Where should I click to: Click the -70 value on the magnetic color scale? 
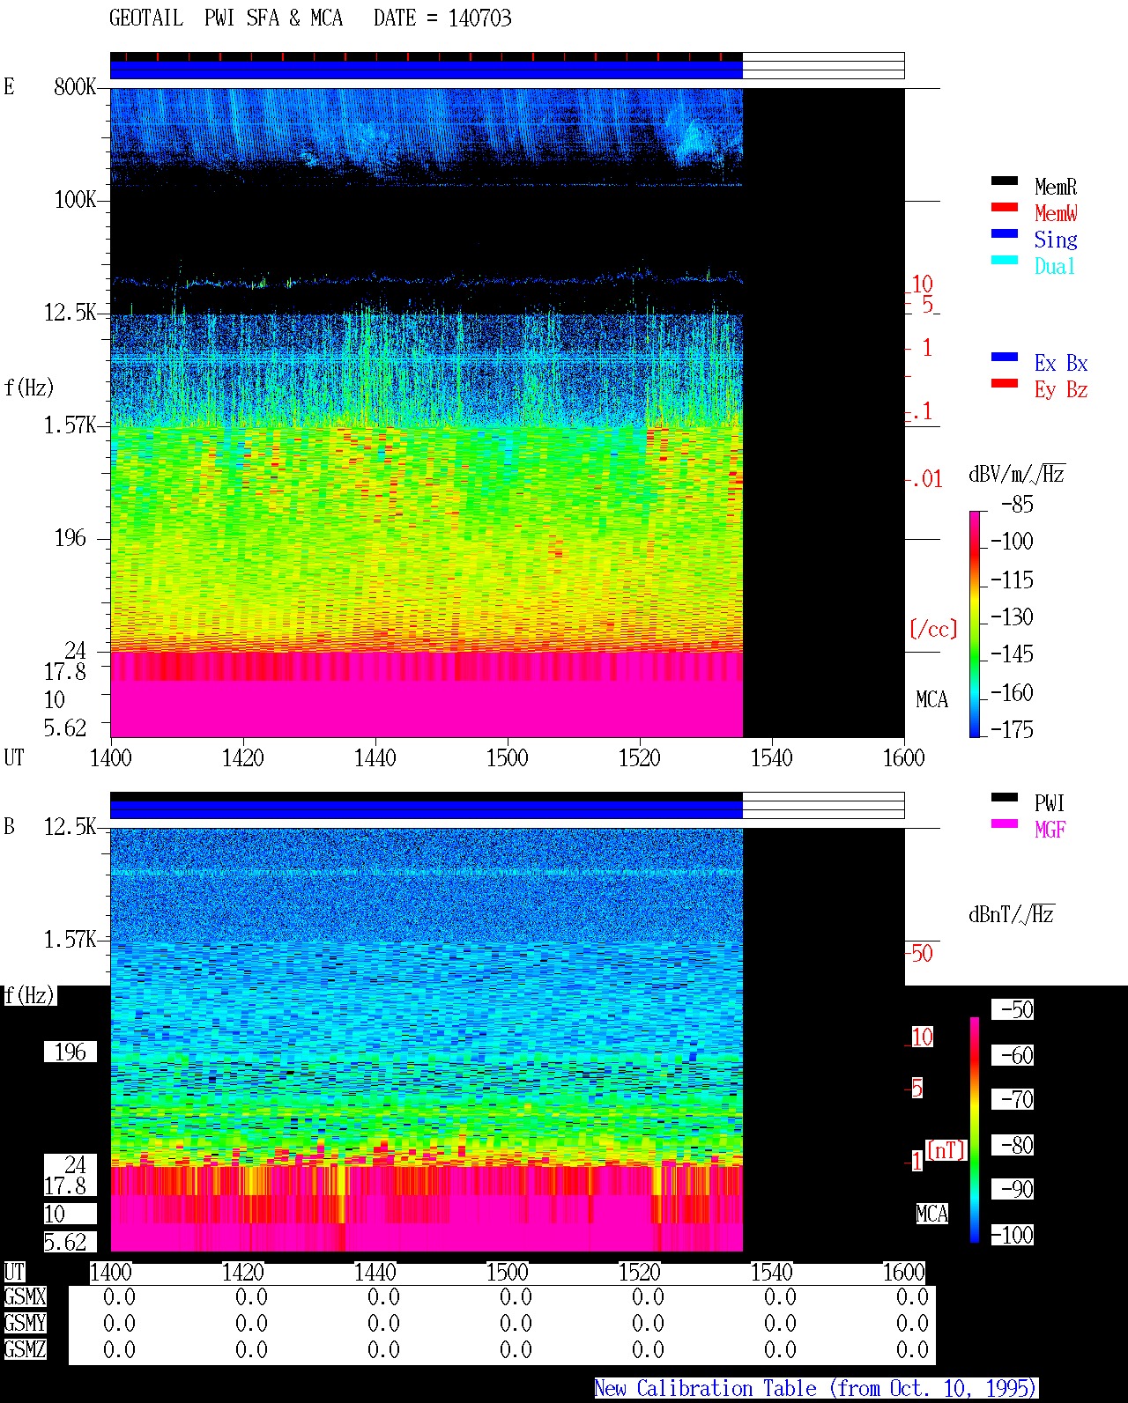tap(1017, 1099)
